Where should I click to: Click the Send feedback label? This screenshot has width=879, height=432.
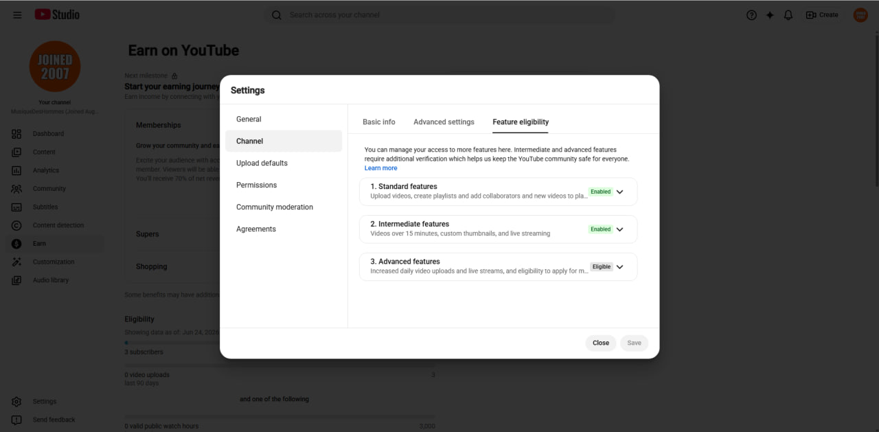[x=54, y=420]
